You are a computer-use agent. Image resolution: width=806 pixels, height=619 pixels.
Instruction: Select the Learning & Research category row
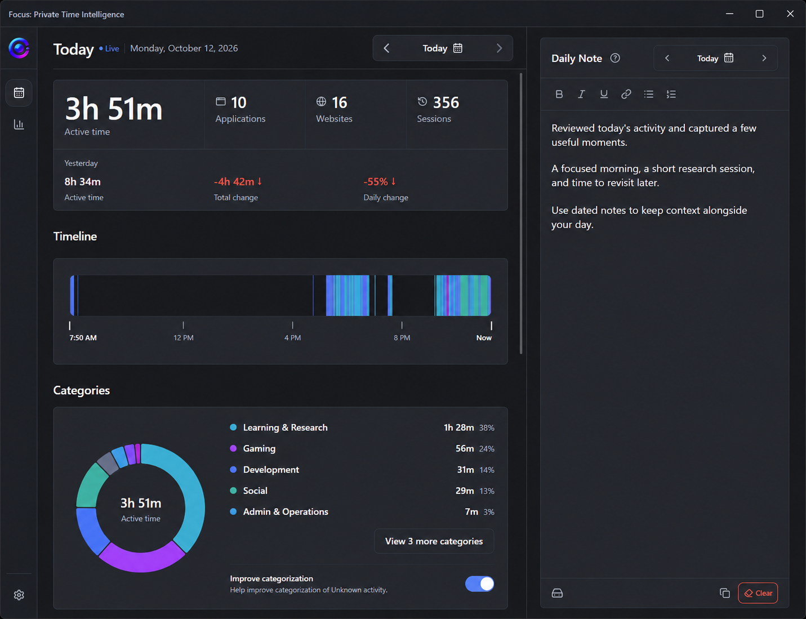(362, 427)
